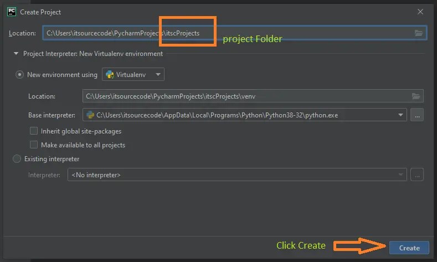Click project Location path input field
This screenshot has width=437, height=262.
click(234, 33)
